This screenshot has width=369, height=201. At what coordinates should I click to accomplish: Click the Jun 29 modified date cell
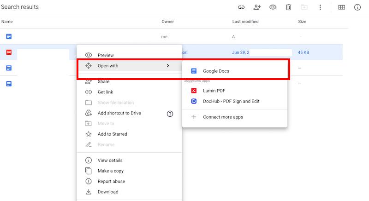tap(240, 52)
